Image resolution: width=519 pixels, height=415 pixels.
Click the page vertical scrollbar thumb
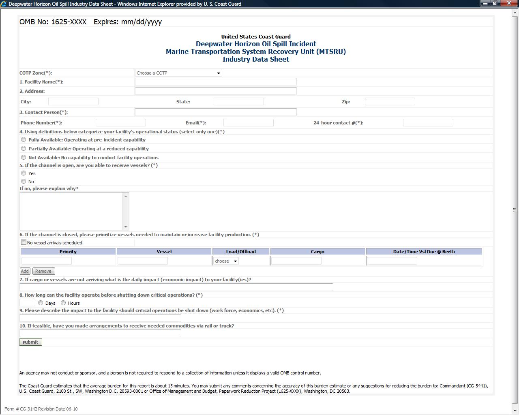(x=515, y=210)
